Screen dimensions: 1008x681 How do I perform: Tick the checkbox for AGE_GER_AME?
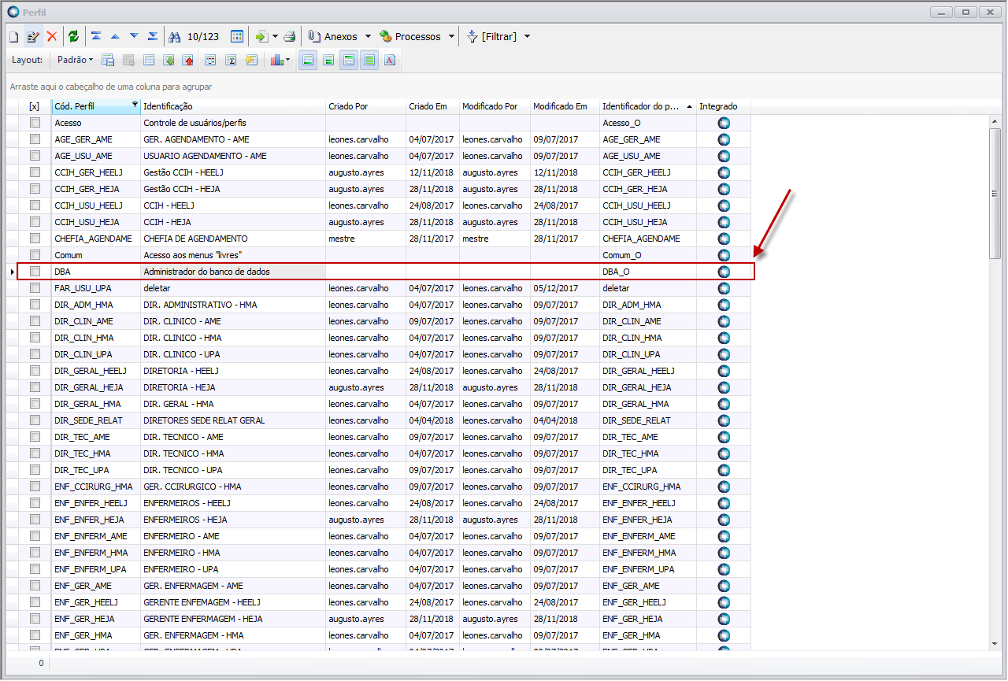pyautogui.click(x=35, y=139)
